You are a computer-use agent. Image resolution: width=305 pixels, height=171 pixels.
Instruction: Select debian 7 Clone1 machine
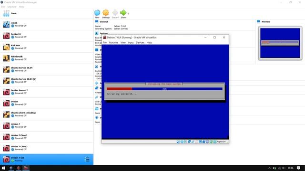point(47,137)
